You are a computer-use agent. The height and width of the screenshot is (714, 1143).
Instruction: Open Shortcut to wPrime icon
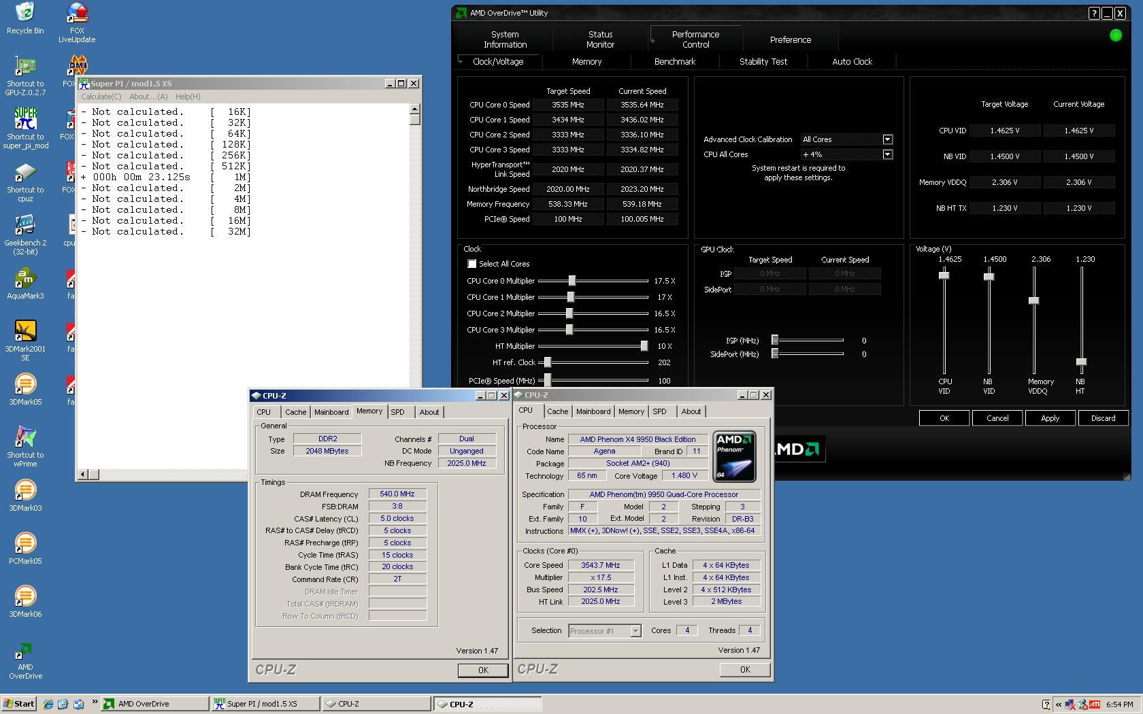point(25,447)
